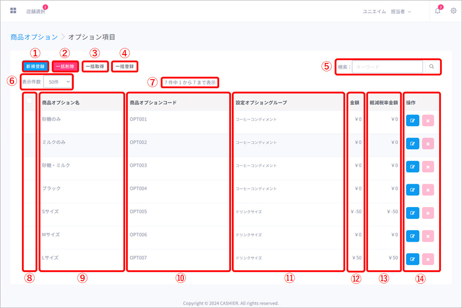Click the Lサイズ option name
Screen dimensions: 462x308
tap(50, 258)
